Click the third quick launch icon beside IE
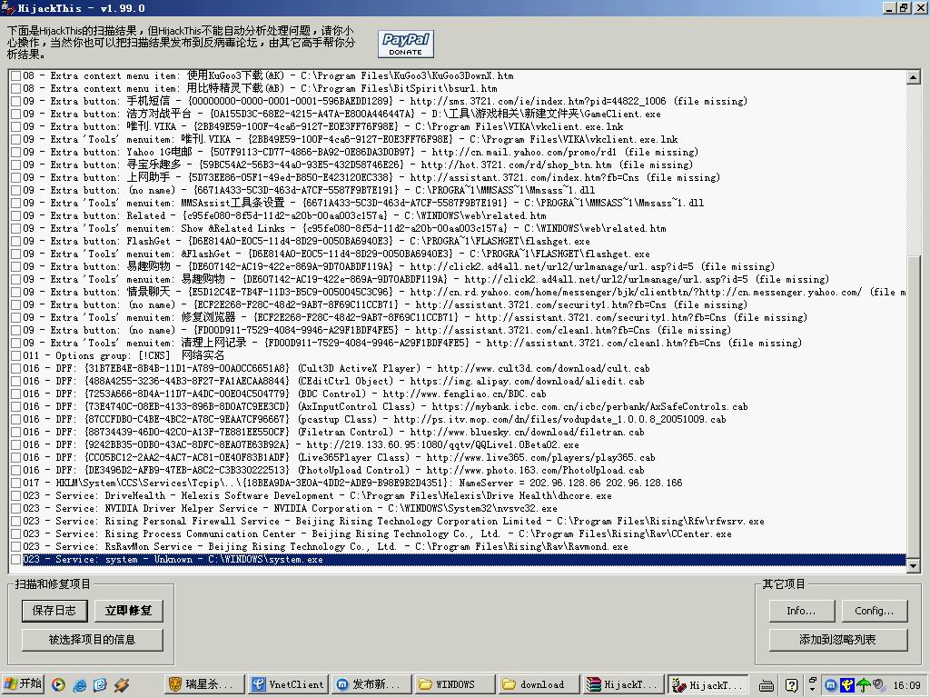Viewport: 930px width, 698px height. pyautogui.click(x=100, y=685)
